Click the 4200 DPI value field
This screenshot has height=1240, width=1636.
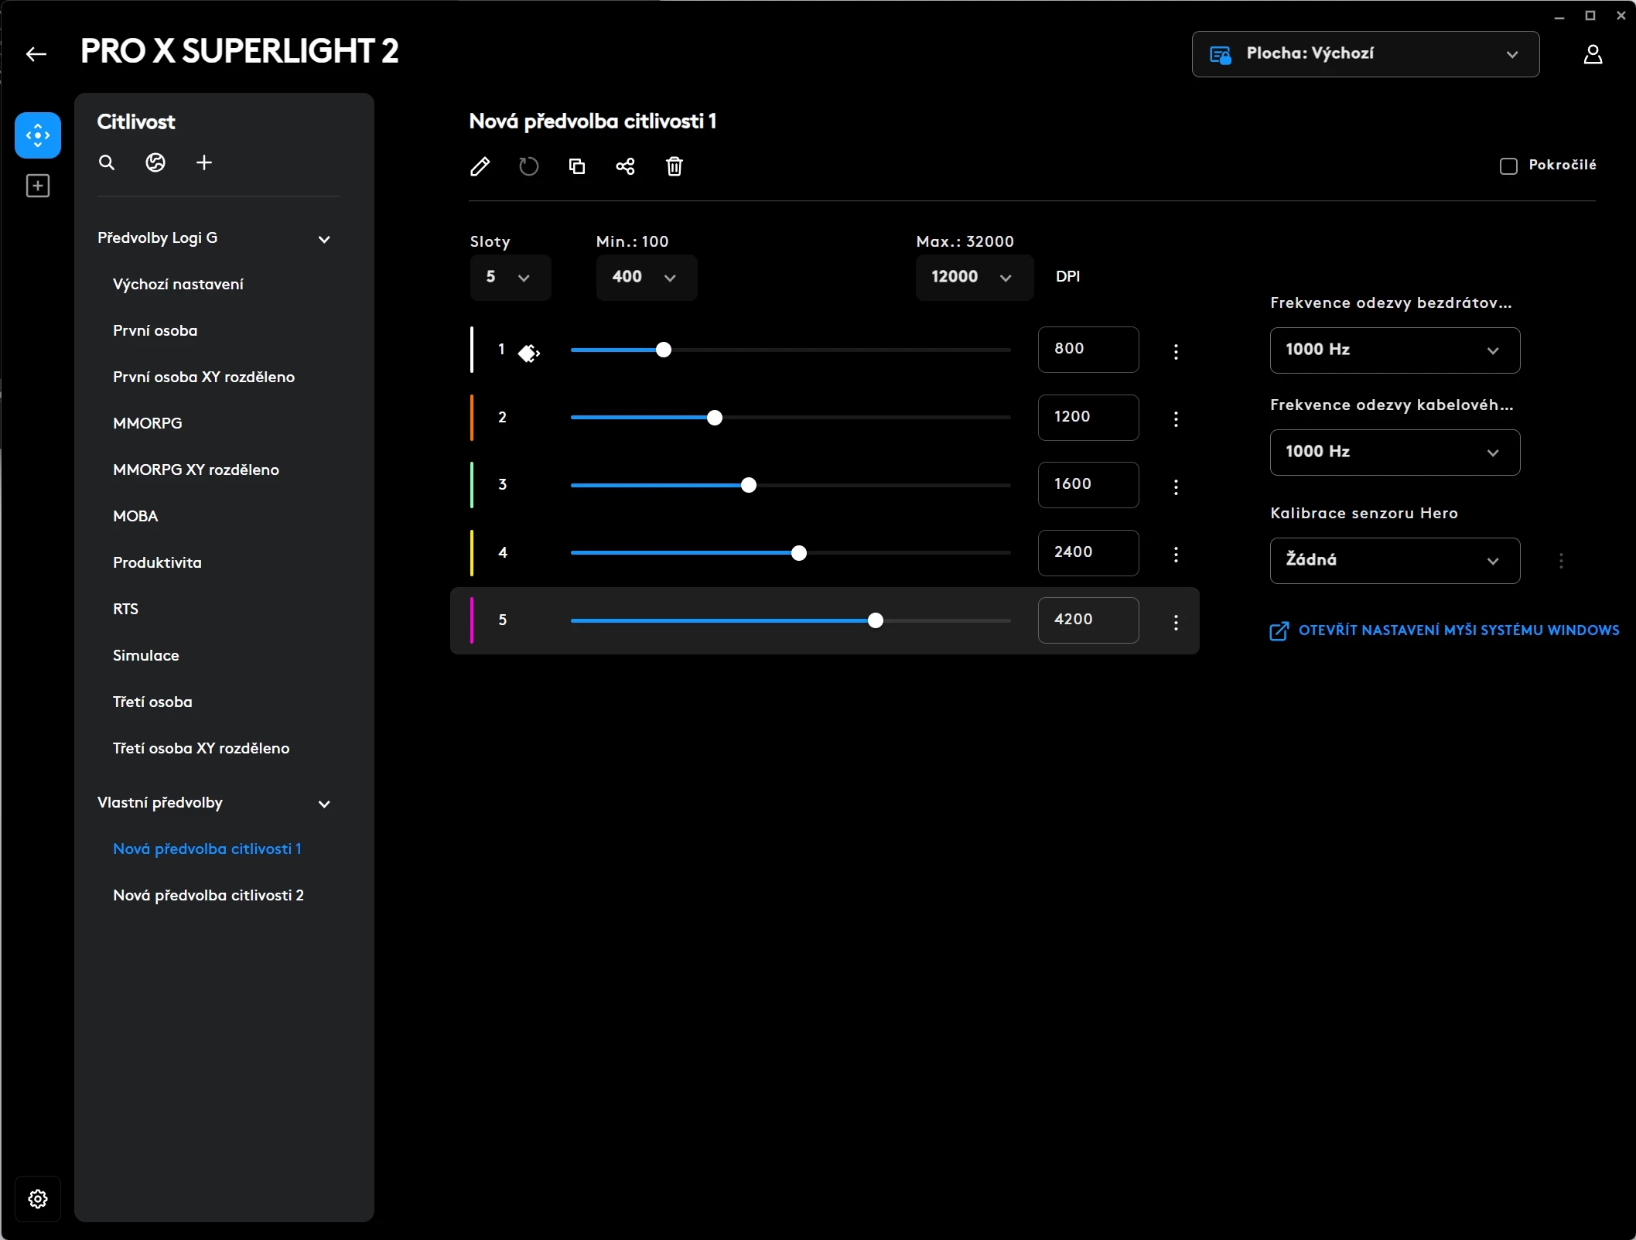pos(1088,620)
